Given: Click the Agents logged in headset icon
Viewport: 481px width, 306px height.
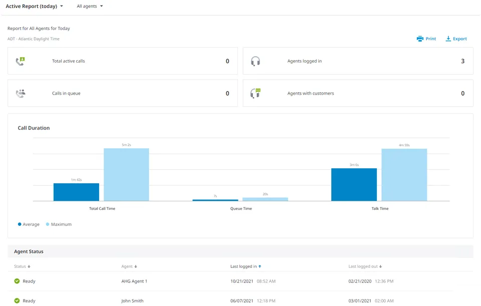Looking at the screenshot, I should coord(255,61).
